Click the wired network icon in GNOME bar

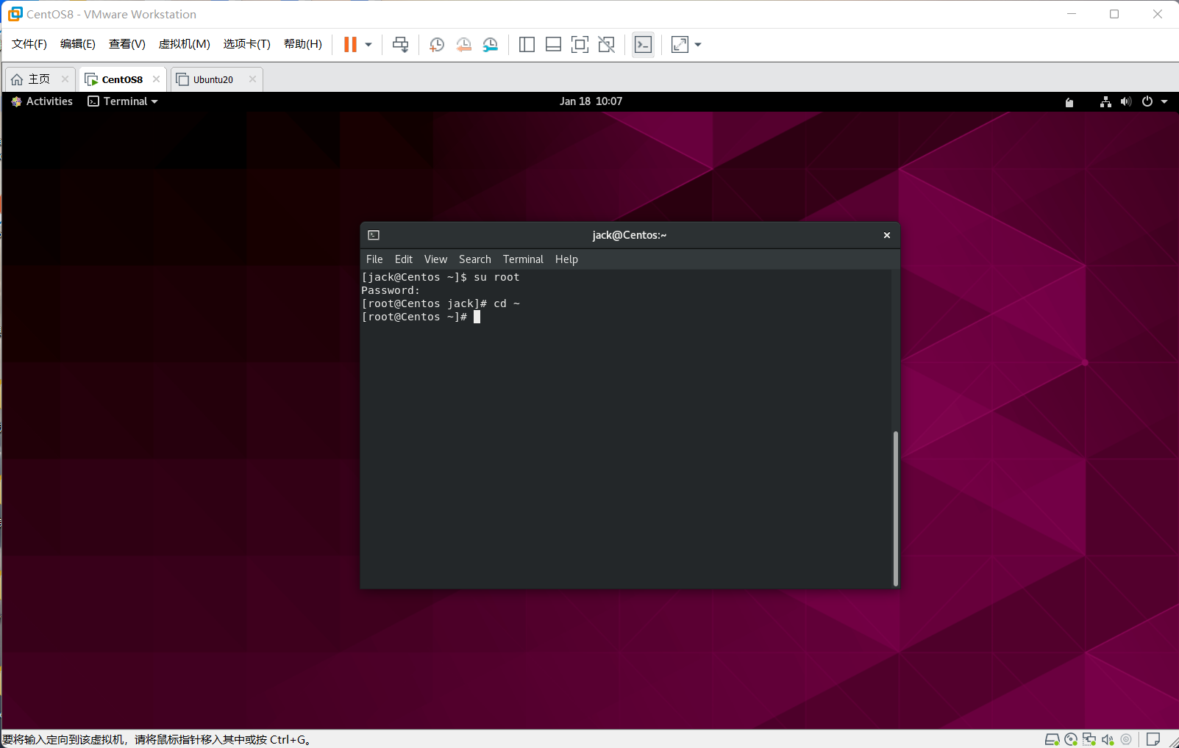1105,101
